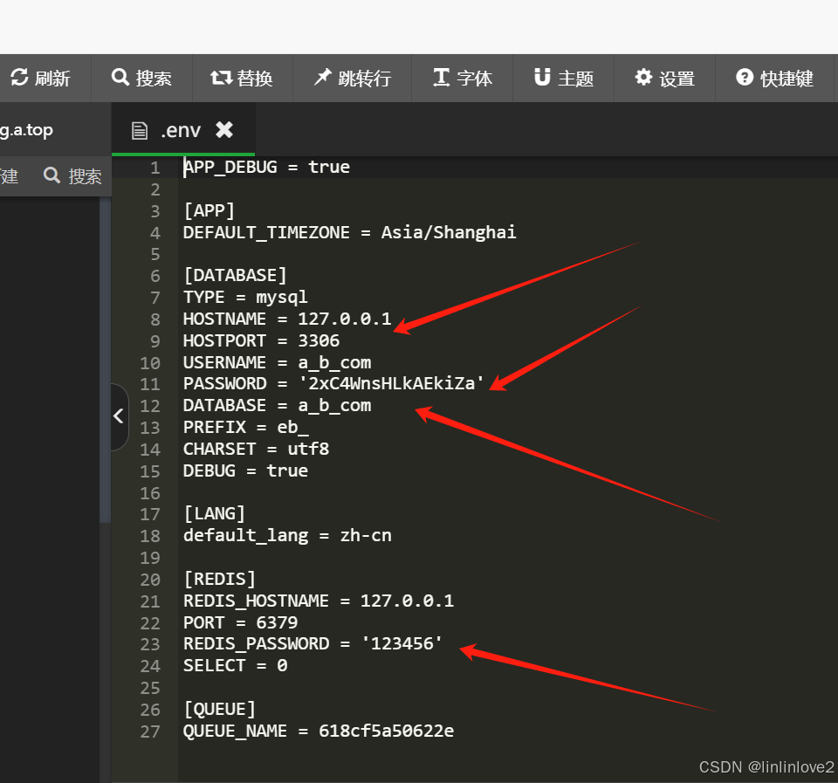Click the QUEUE_NAME = 618cf5a50622e line
The width and height of the screenshot is (838, 783).
pyautogui.click(x=319, y=731)
